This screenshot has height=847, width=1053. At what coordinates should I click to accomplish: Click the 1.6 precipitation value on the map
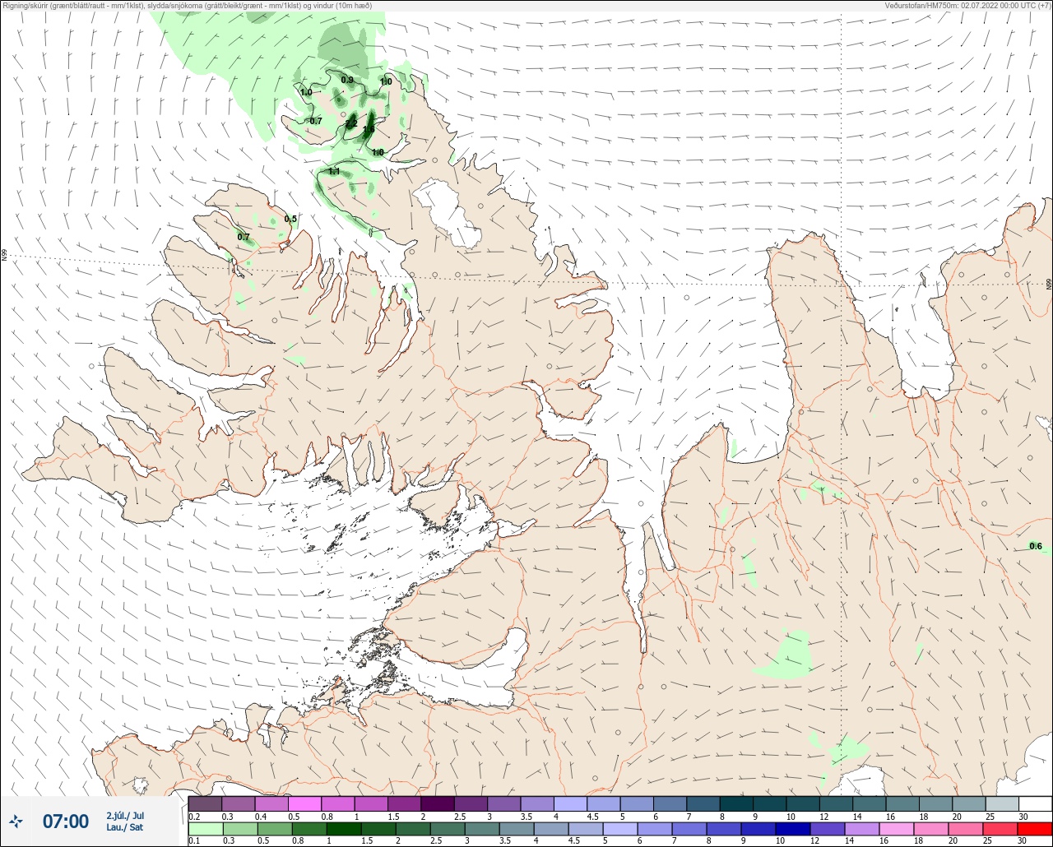pyautogui.click(x=369, y=129)
